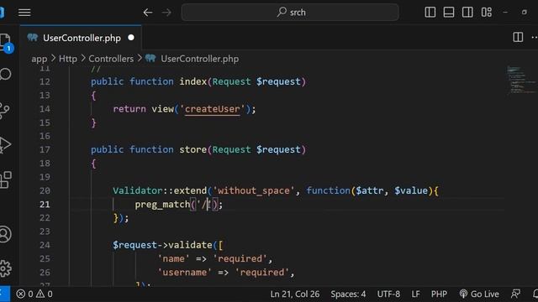538x302 pixels.
Task: Open the editor more actions ellipsis
Action: click(x=534, y=37)
